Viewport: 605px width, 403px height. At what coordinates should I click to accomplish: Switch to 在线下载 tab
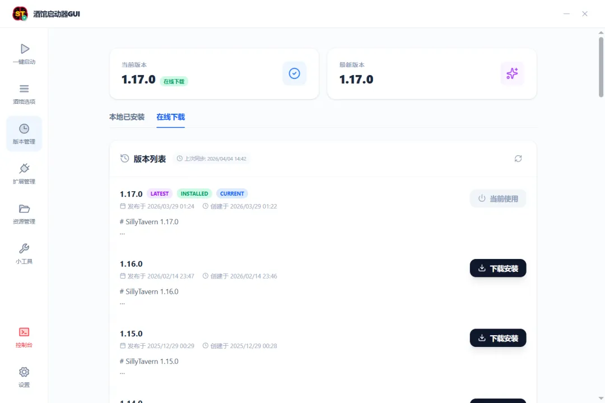[170, 117]
